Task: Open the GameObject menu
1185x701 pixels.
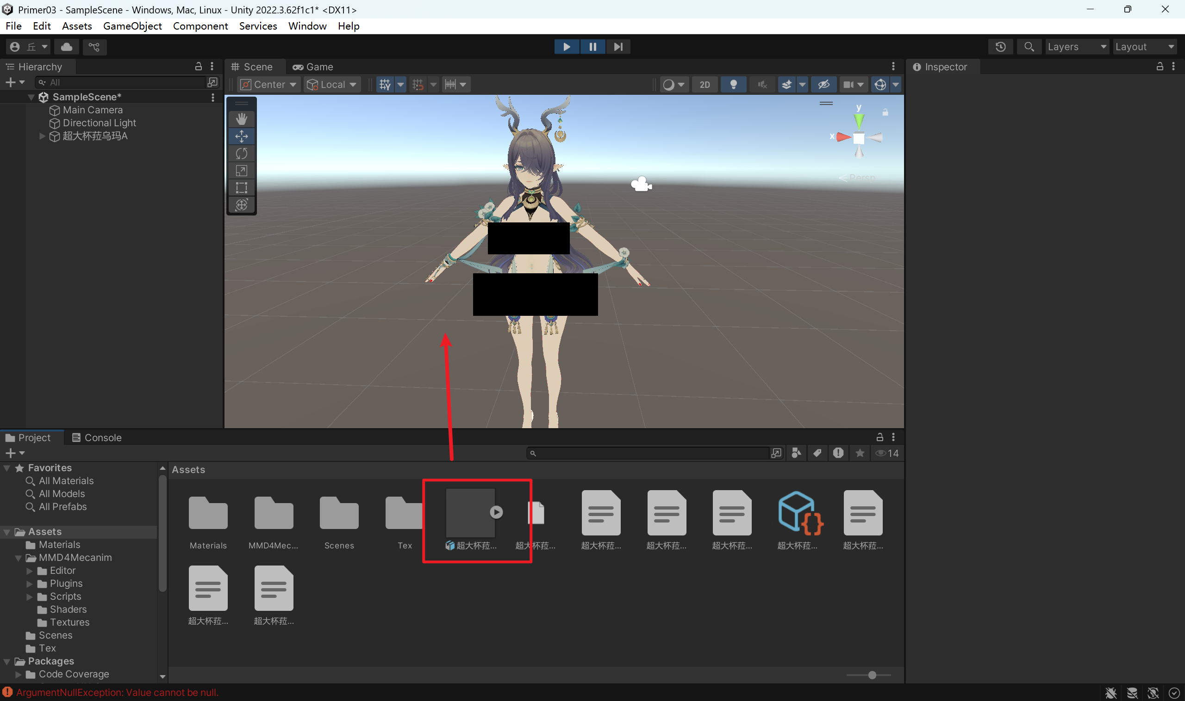Action: coord(132,26)
